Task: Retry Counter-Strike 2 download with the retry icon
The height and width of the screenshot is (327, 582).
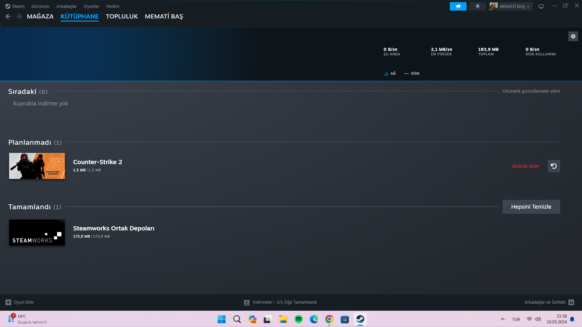Action: pos(554,166)
